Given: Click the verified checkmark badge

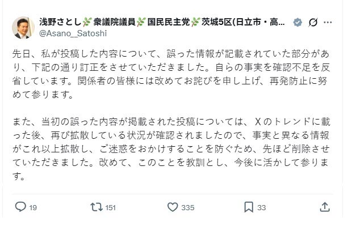Looking at the screenshot, I should [297, 23].
